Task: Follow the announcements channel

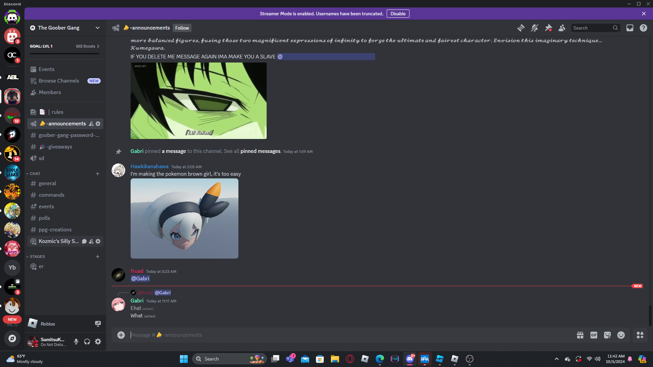Action: [182, 28]
